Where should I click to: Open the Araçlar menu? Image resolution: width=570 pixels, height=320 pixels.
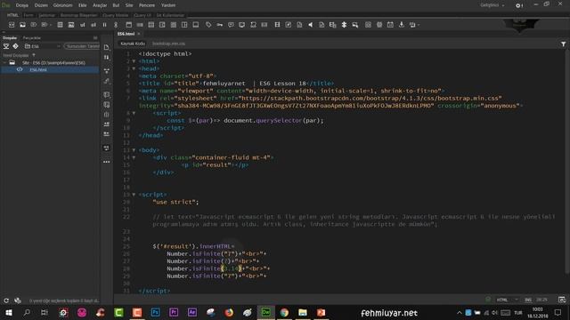point(100,5)
